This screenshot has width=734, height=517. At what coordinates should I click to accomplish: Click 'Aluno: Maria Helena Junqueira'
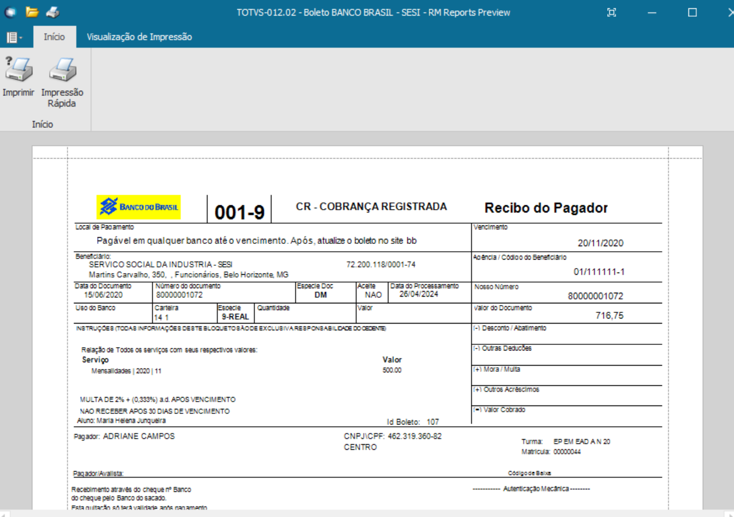click(121, 420)
